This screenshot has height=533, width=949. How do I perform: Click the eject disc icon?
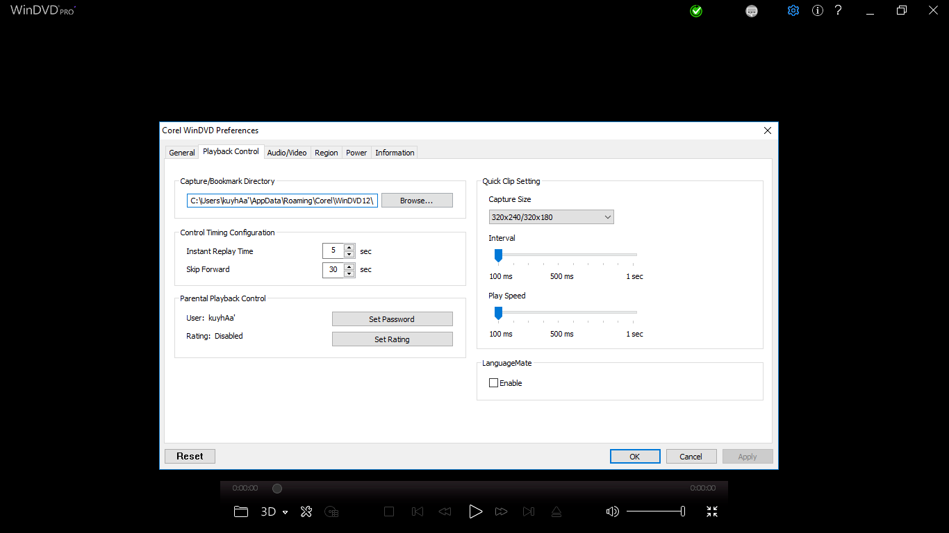coord(556,511)
